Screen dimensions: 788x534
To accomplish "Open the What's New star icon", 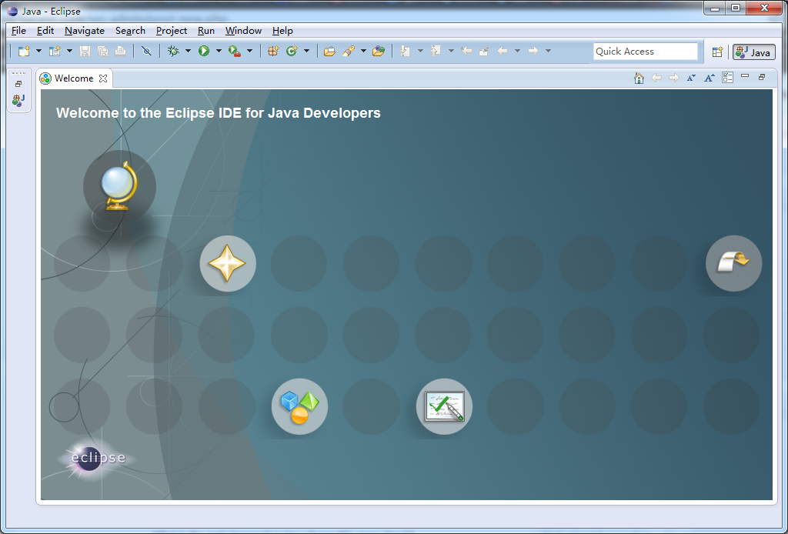I will tap(227, 264).
